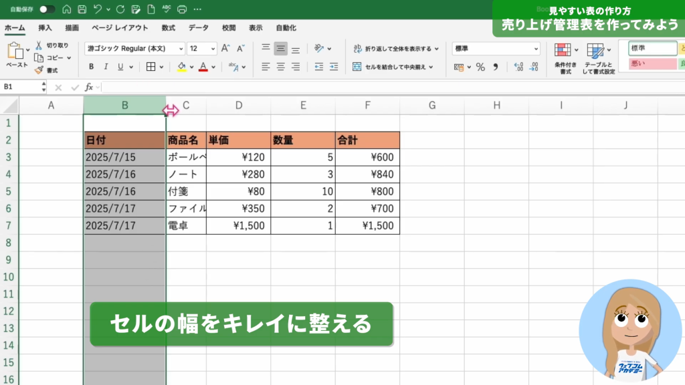Switch to the 挿入 ribbon tab
The image size is (685, 385).
point(45,28)
